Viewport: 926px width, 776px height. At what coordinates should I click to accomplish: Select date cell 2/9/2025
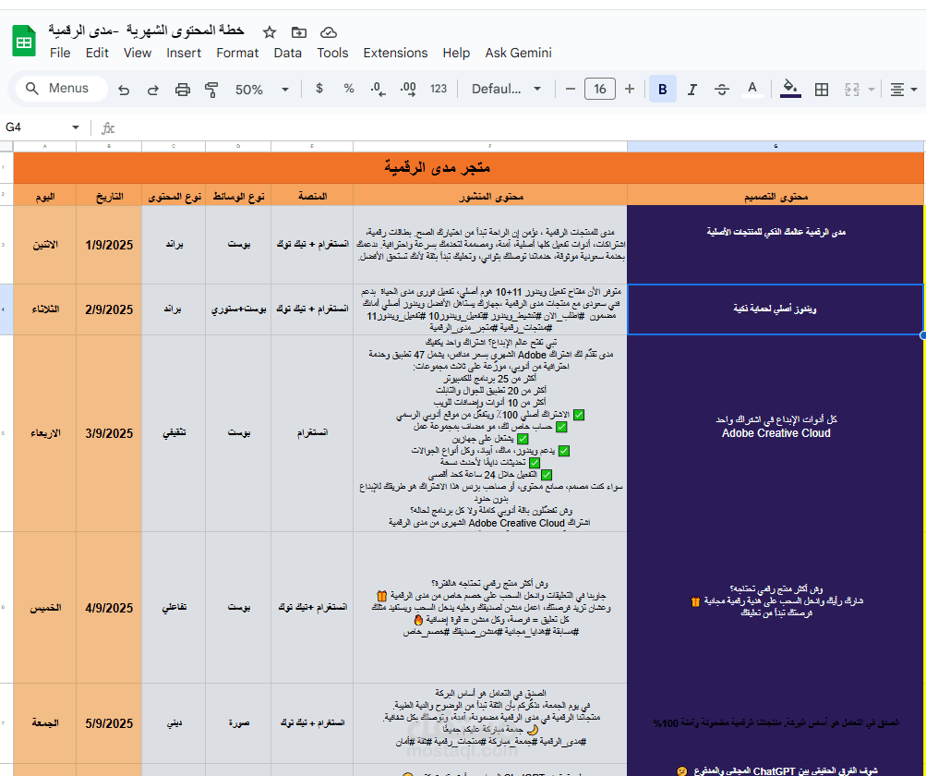[109, 309]
